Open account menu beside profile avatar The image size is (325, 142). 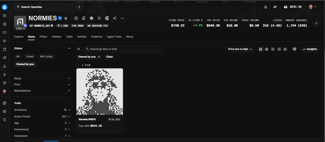coord(316,7)
